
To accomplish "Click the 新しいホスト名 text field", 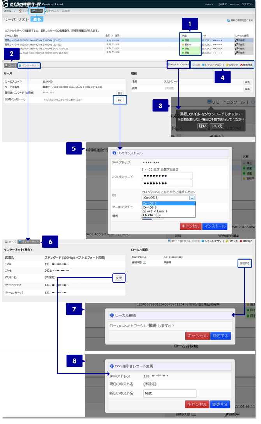I will click(x=170, y=393).
